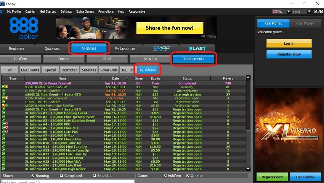The image size is (324, 183).
Task: Click the tournament list scroll-down arrow
Action: 248,169
